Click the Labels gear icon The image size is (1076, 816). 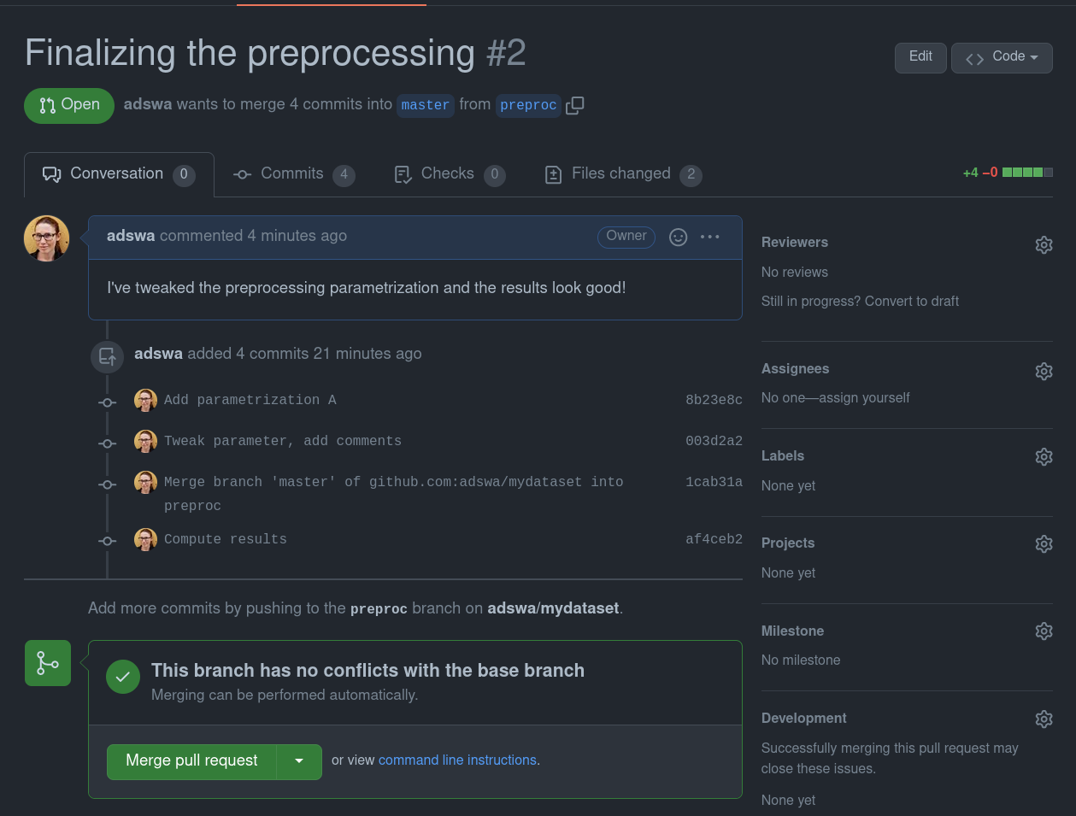pyautogui.click(x=1044, y=457)
